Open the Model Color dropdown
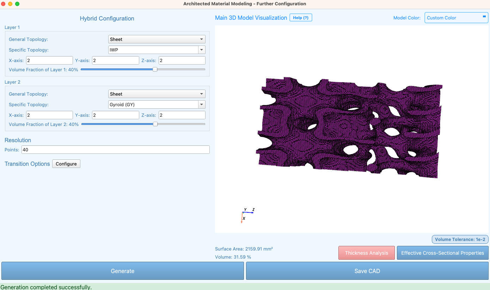This screenshot has width=490, height=290. [456, 18]
